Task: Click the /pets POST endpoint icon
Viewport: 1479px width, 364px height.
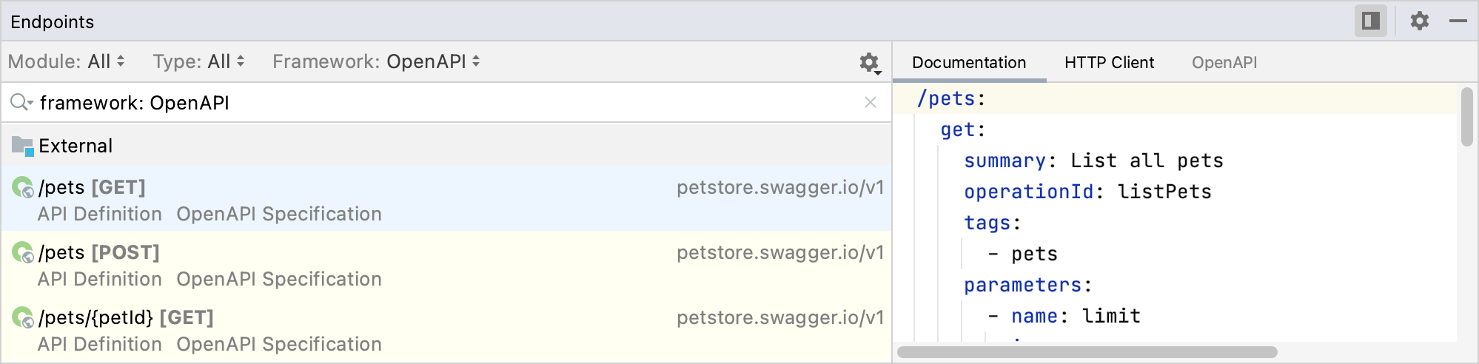Action: 23,252
